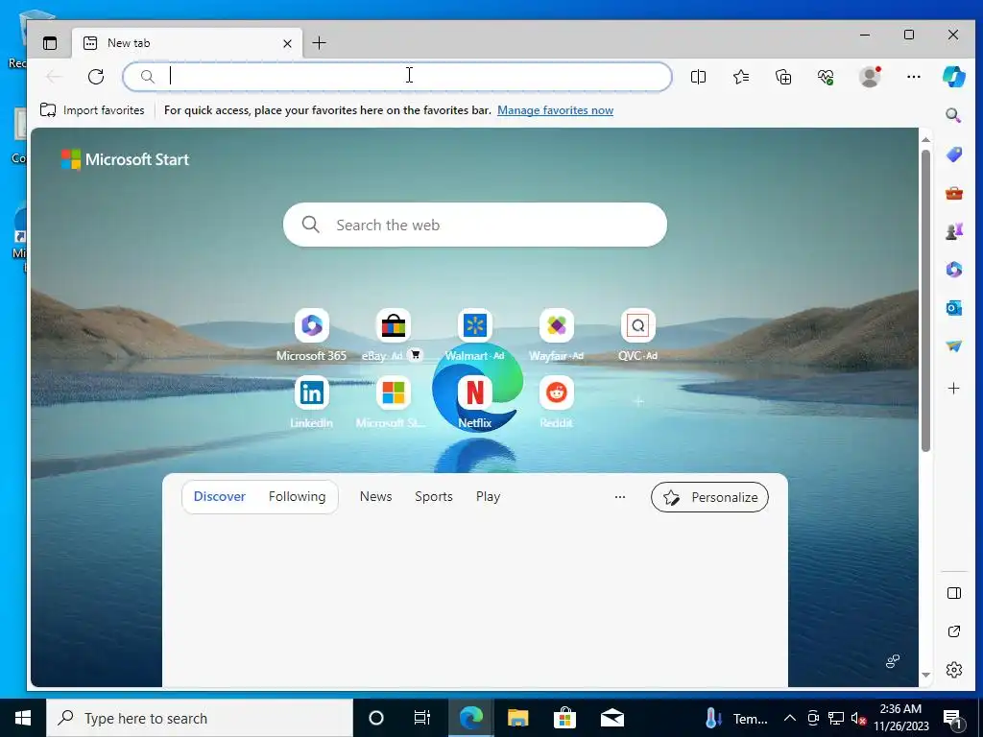Viewport: 983px width, 737px height.
Task: Open sidebar Tools briefcase icon
Action: coord(953,193)
